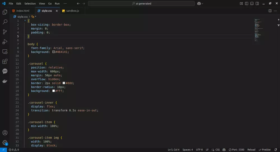Click the Port : 5500 Live Server status
The width and height of the screenshot is (280, 152).
point(236,150)
